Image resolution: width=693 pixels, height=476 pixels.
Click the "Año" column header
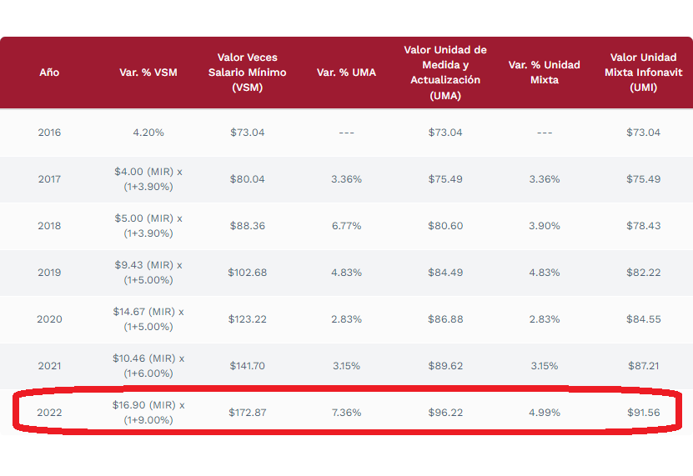[x=49, y=73]
